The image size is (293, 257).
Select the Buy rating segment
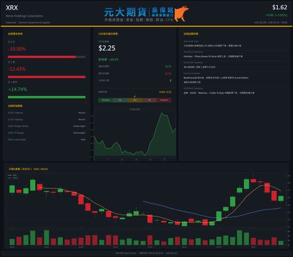[120, 100]
